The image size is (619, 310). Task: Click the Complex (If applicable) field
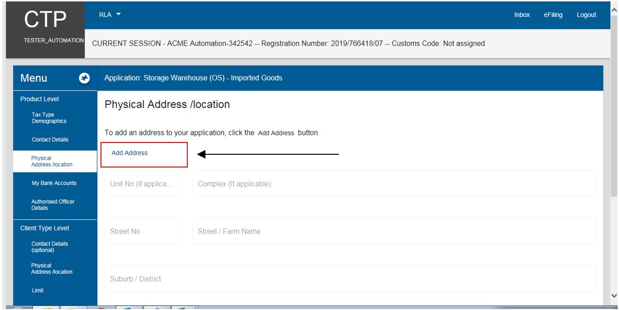pyautogui.click(x=394, y=184)
